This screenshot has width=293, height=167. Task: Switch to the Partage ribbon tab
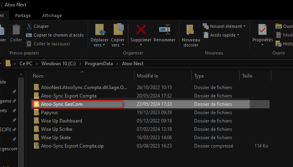pos(23,16)
